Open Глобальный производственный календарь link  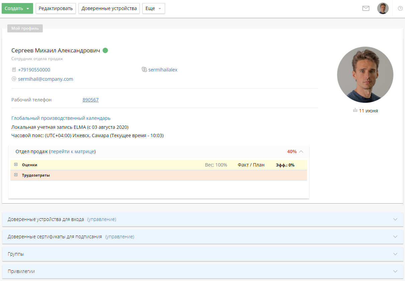click(61, 118)
